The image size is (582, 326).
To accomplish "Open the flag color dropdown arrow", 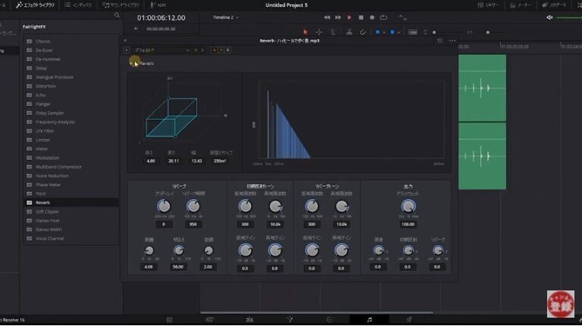I will coord(383,33).
